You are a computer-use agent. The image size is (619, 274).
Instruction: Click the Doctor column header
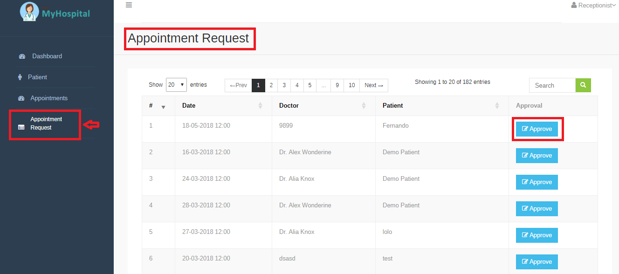pos(323,106)
